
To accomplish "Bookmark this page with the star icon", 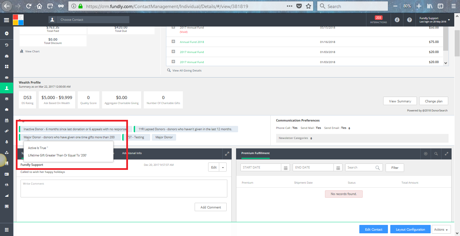I will click(308, 6).
